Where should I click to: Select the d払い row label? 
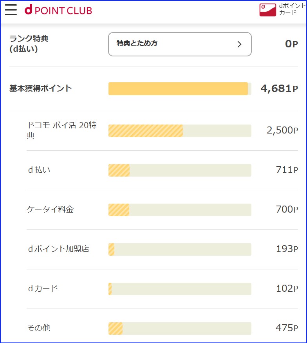click(39, 170)
